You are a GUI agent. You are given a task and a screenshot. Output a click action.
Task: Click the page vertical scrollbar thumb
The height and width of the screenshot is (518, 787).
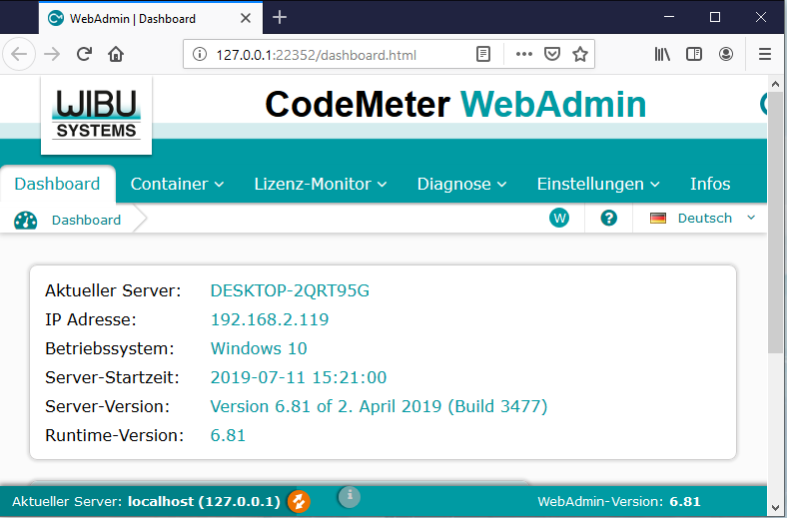click(776, 223)
